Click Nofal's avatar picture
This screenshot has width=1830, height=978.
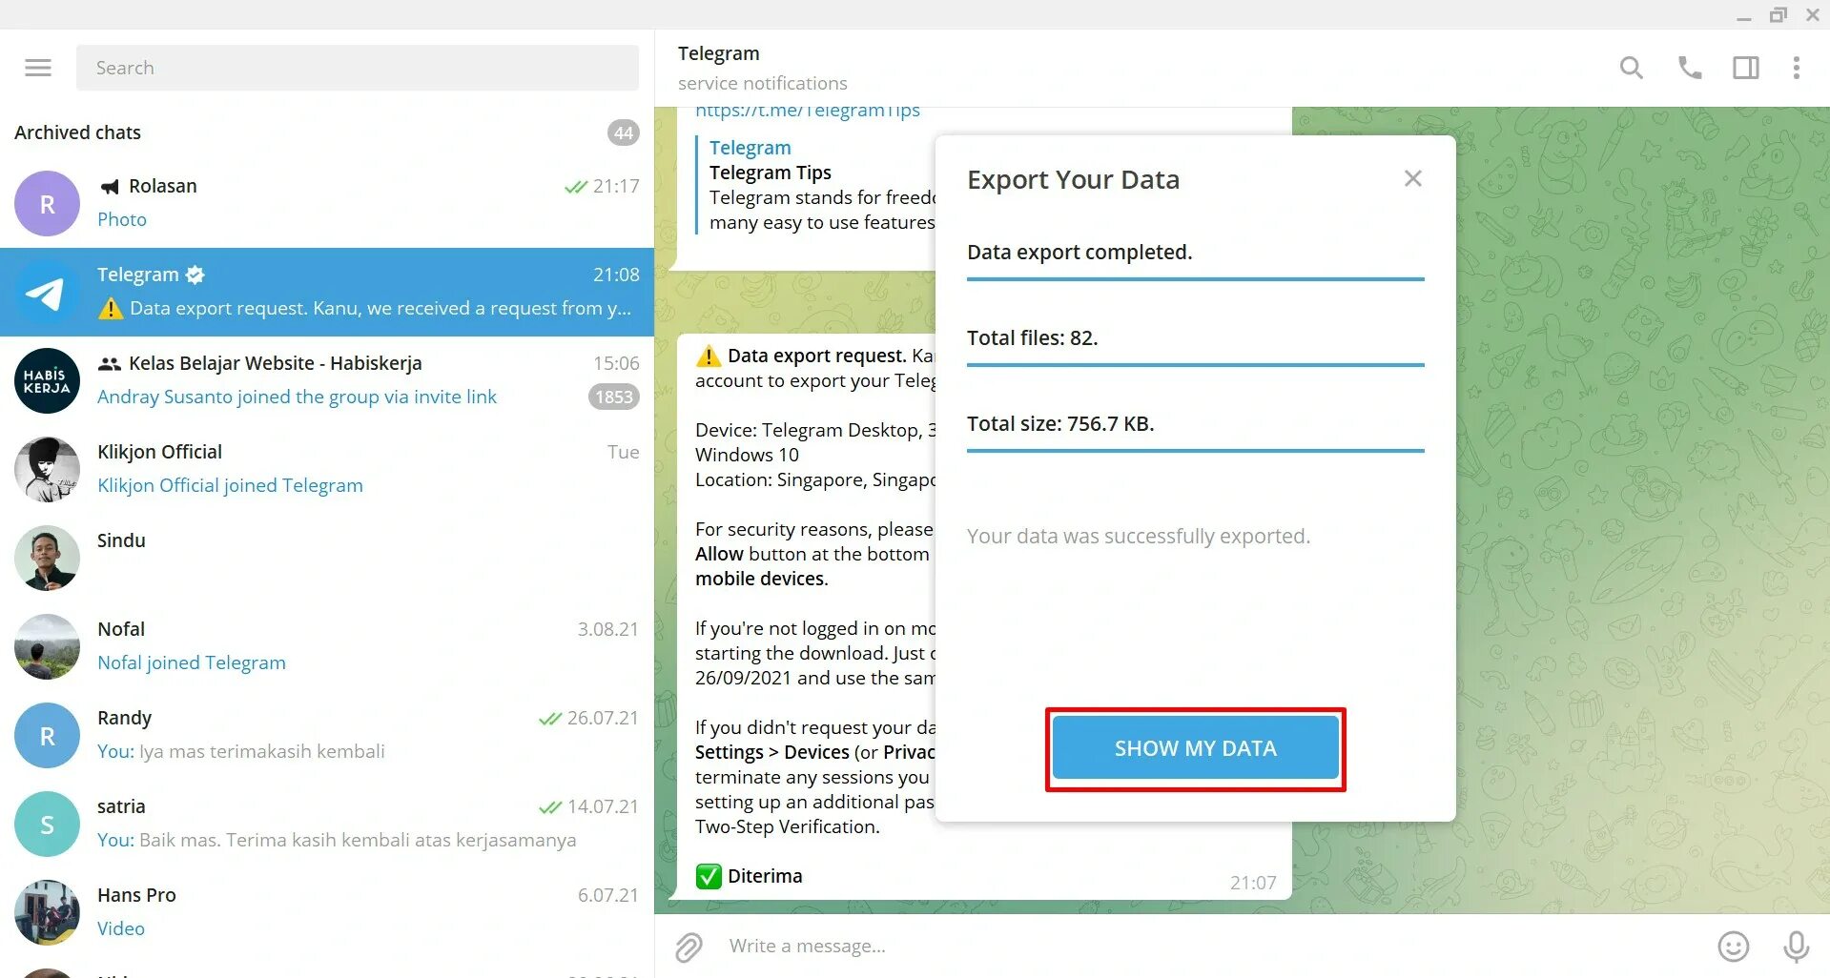tap(47, 646)
